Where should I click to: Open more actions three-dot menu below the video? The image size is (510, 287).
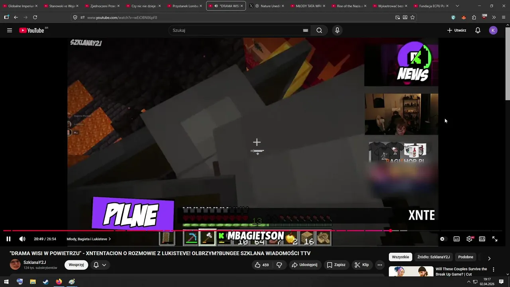click(380, 265)
